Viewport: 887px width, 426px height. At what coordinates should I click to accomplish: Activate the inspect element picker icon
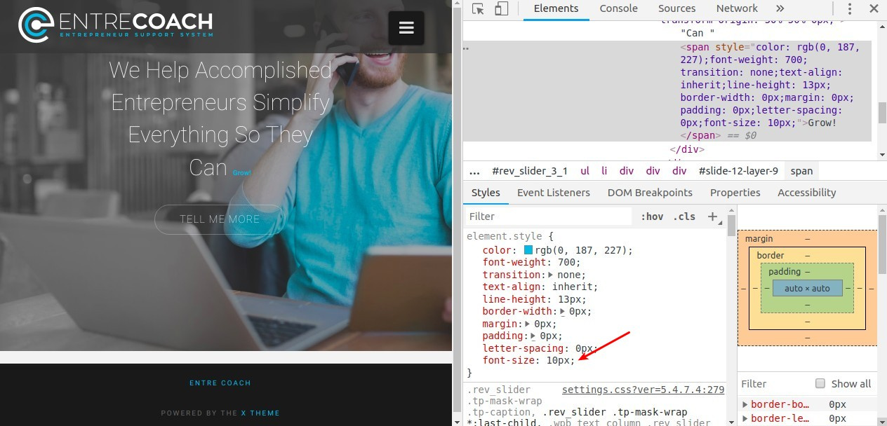pos(478,9)
